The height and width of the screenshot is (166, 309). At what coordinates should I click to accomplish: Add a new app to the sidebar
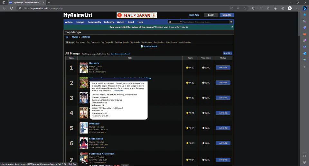click(304, 67)
